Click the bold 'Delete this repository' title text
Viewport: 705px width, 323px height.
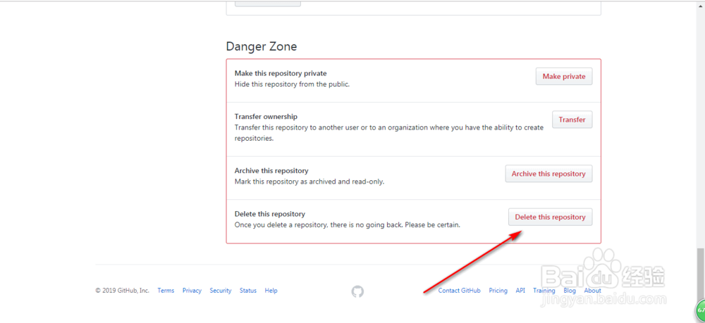[x=270, y=214]
